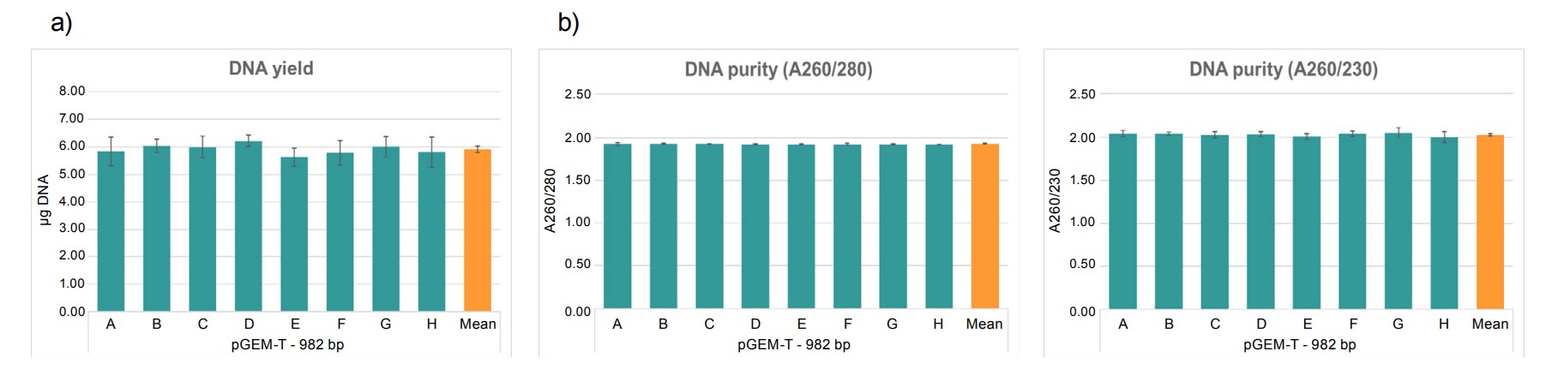
Task: Select bar E in the DNA yield chart
Action: coord(295,234)
